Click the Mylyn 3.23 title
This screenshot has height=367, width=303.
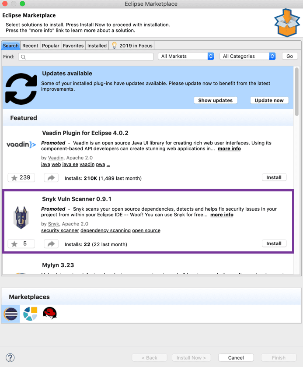(x=58, y=265)
